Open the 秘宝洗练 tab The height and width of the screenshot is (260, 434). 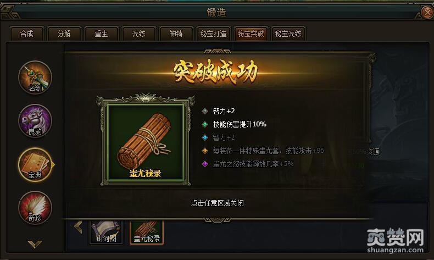click(x=288, y=34)
